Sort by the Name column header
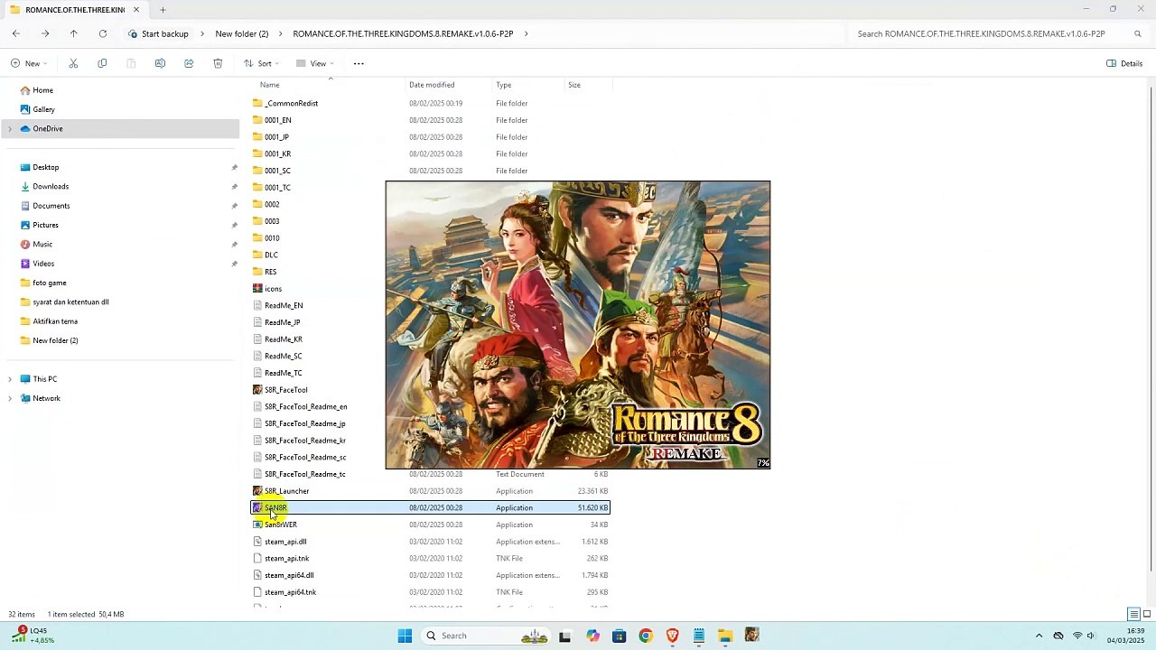 [270, 85]
